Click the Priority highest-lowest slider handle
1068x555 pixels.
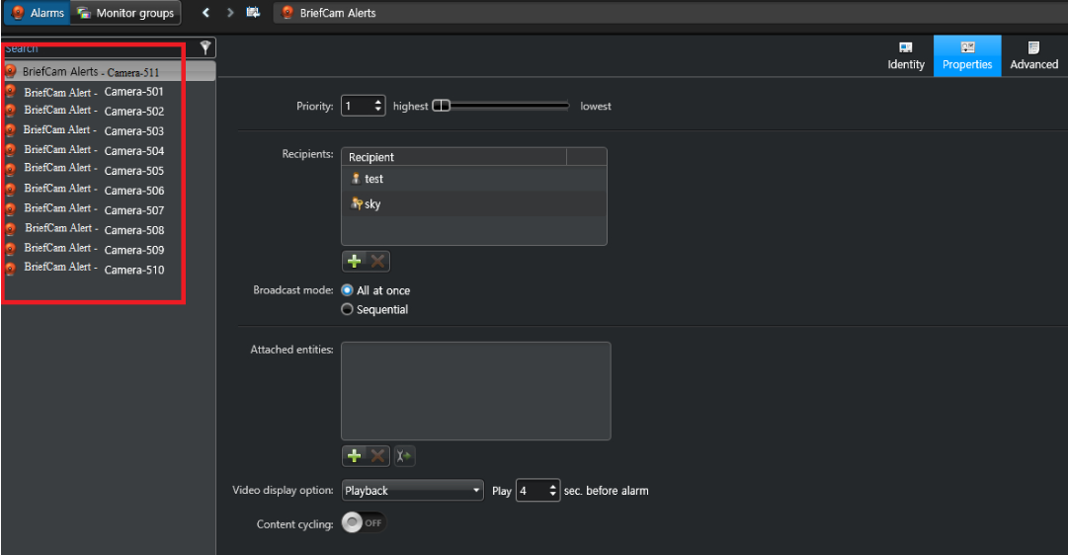[x=442, y=106]
